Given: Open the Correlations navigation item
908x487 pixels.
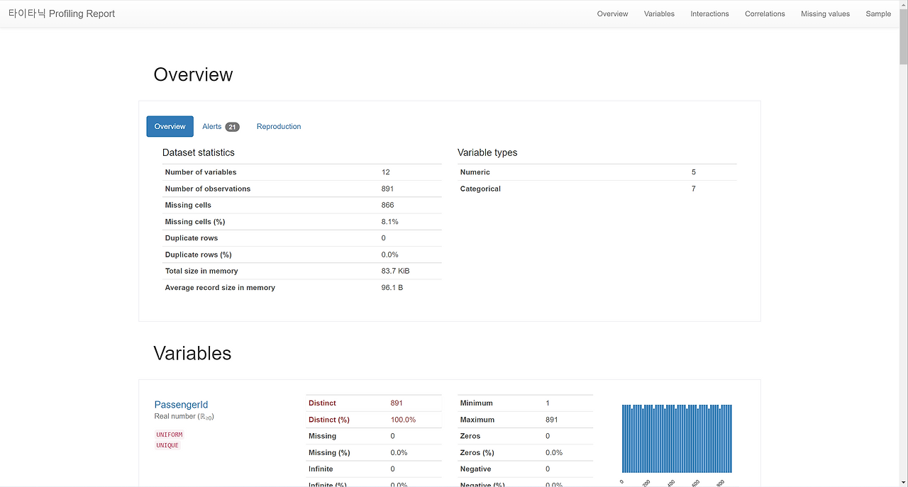Looking at the screenshot, I should [x=765, y=13].
